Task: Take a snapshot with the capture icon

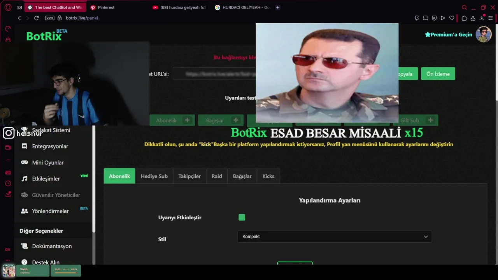Action: coord(425,18)
